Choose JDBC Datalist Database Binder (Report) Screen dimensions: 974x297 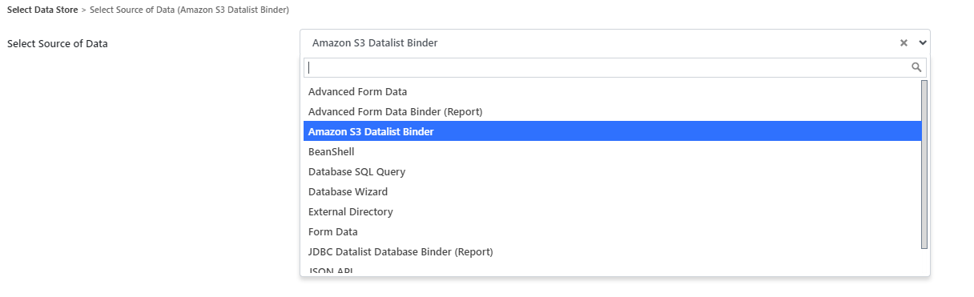tap(612, 251)
